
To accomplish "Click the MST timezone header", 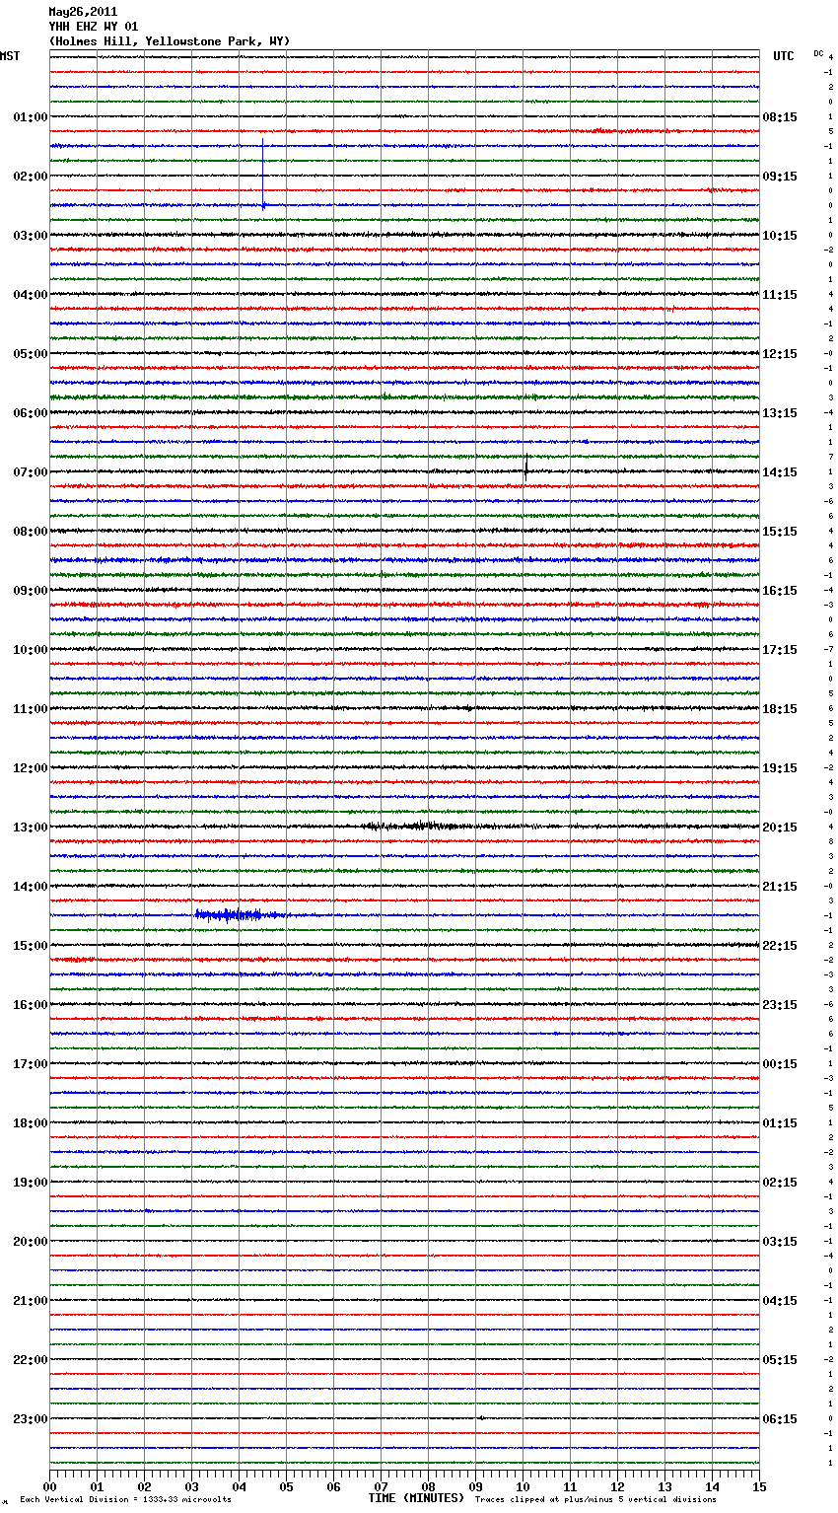I will 10,56.
